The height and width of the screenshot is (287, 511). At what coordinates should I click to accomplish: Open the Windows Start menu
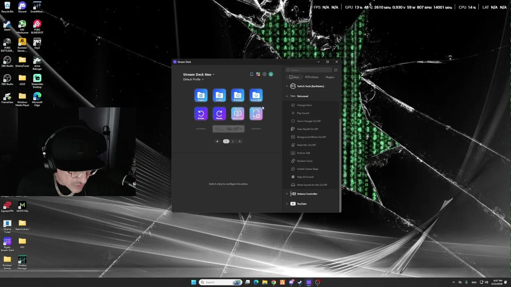click(194, 282)
